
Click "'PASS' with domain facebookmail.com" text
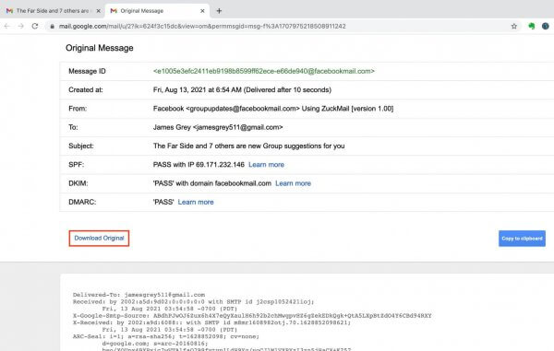(212, 183)
